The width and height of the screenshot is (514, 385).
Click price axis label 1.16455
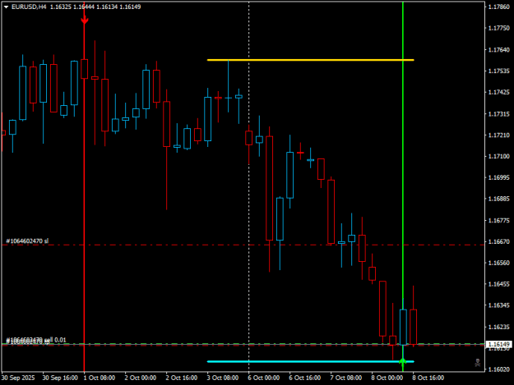point(499,284)
